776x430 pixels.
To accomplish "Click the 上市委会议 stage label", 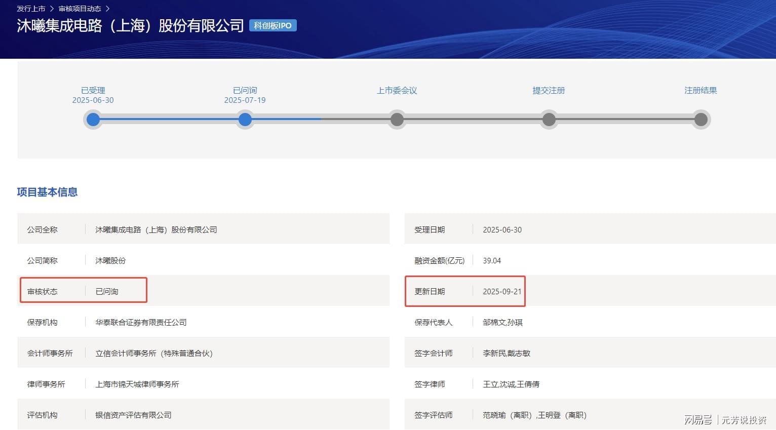I will [x=397, y=91].
